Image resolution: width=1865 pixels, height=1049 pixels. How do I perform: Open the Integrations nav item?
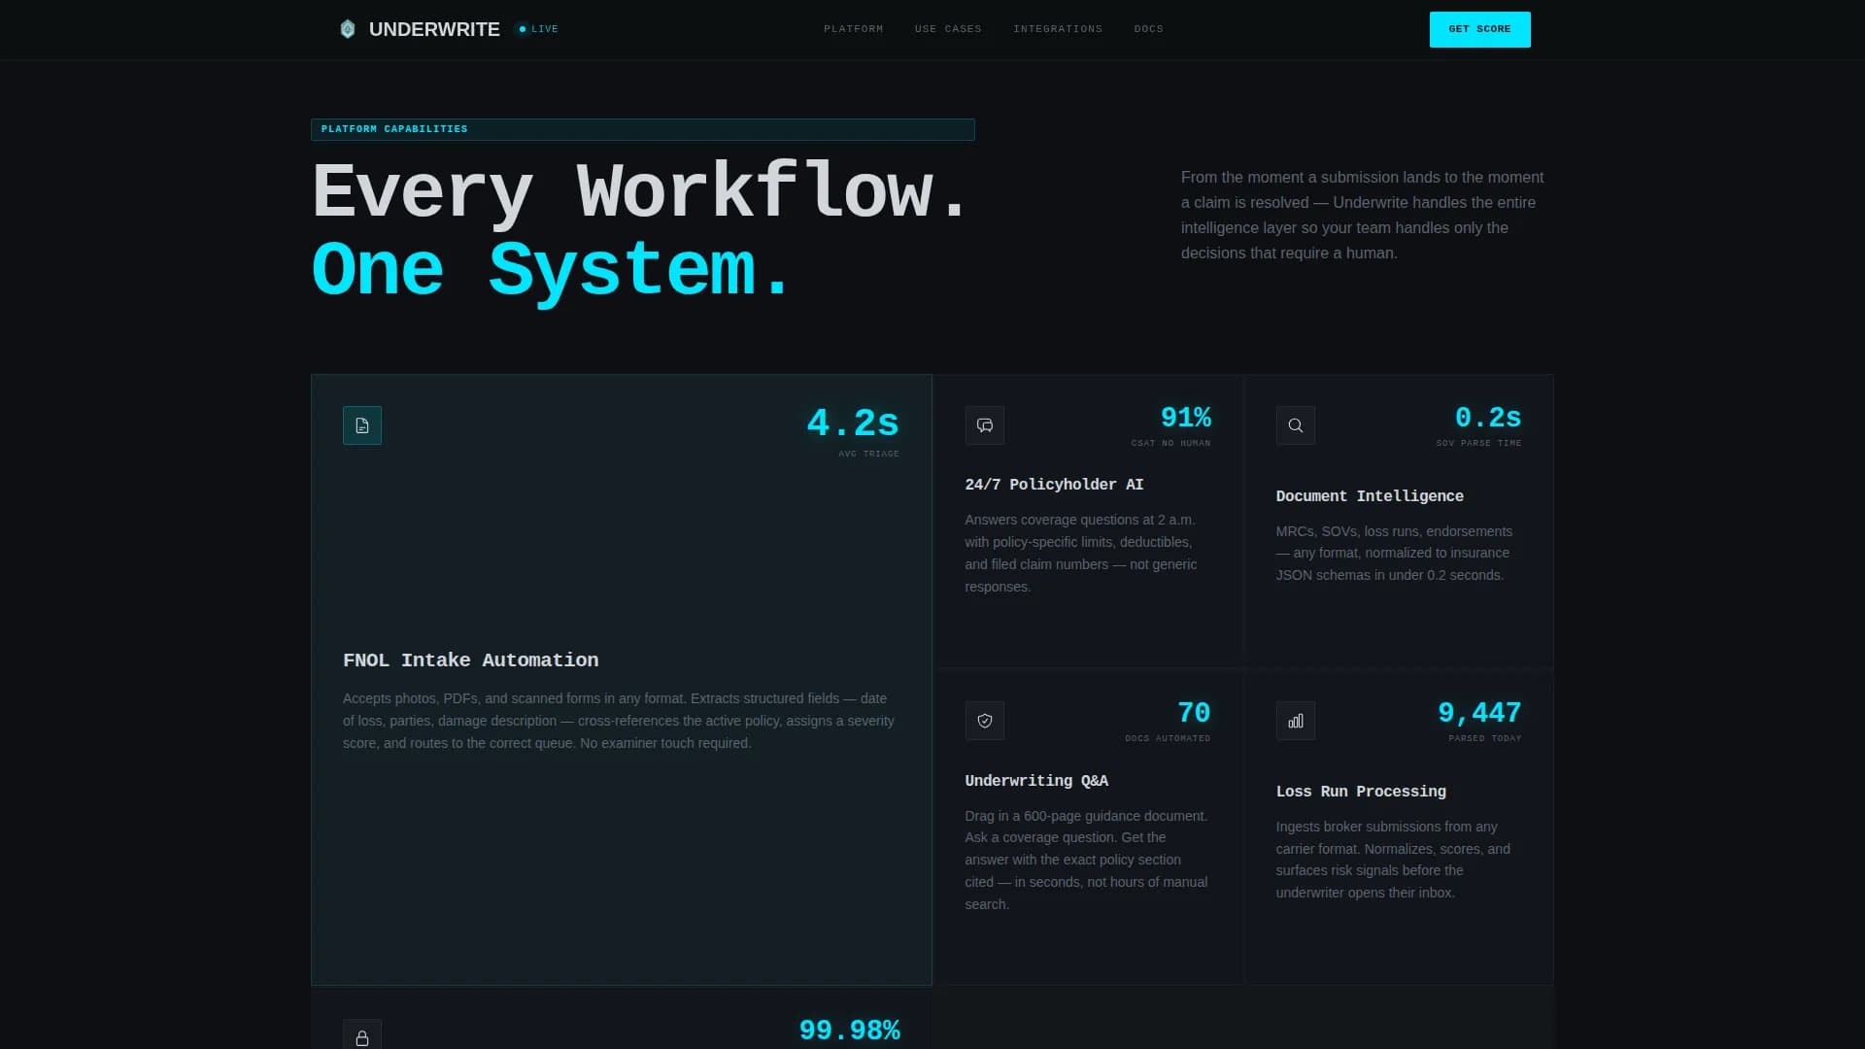coord(1058,29)
